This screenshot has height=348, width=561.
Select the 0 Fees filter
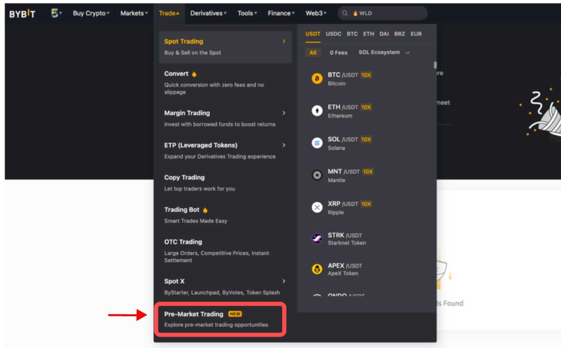pos(338,53)
